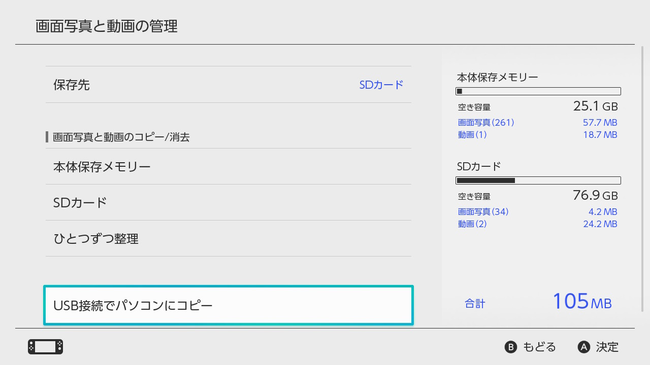Image resolution: width=650 pixels, height=365 pixels.
Task: Click もどる to go back
Action: pos(530,347)
